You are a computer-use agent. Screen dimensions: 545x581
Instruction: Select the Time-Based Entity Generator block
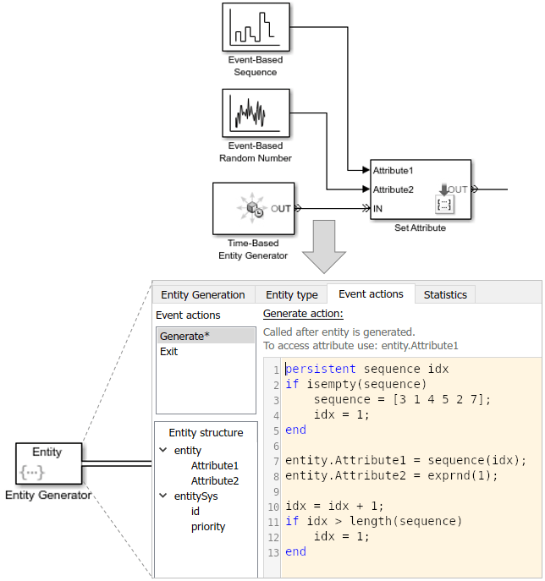pos(254,208)
